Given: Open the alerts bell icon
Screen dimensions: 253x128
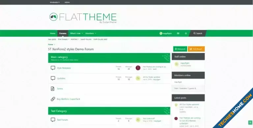Looking at the screenshot, I should tap(186, 33).
